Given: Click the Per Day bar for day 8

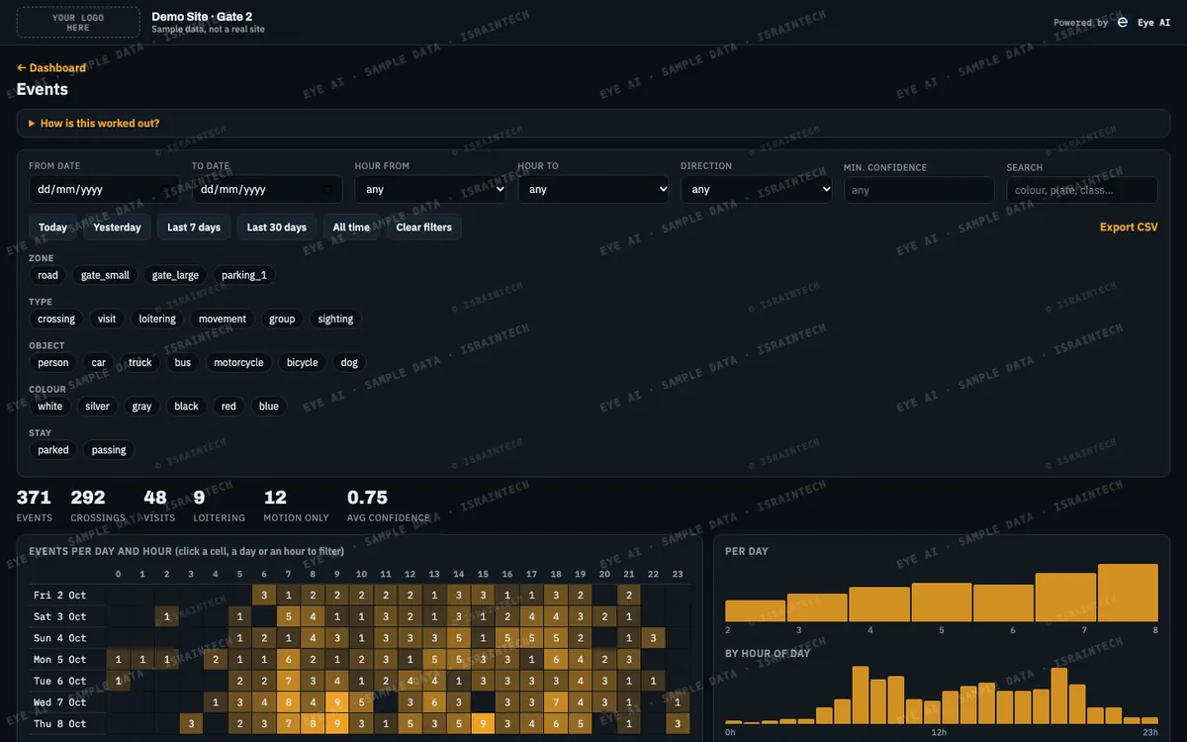Looking at the screenshot, I should [1128, 593].
